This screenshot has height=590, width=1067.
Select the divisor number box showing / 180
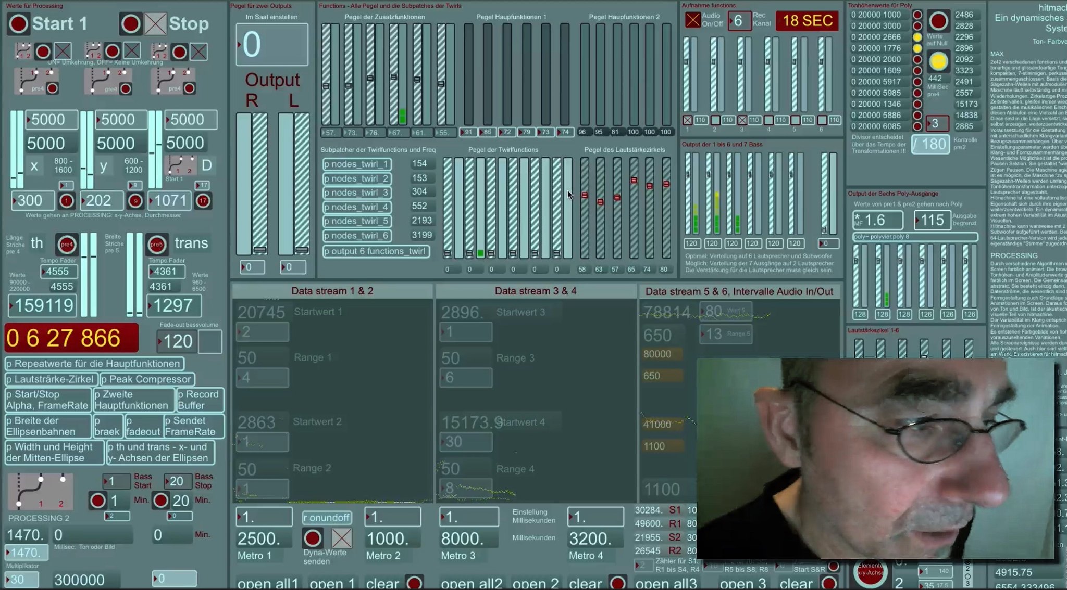tap(930, 144)
